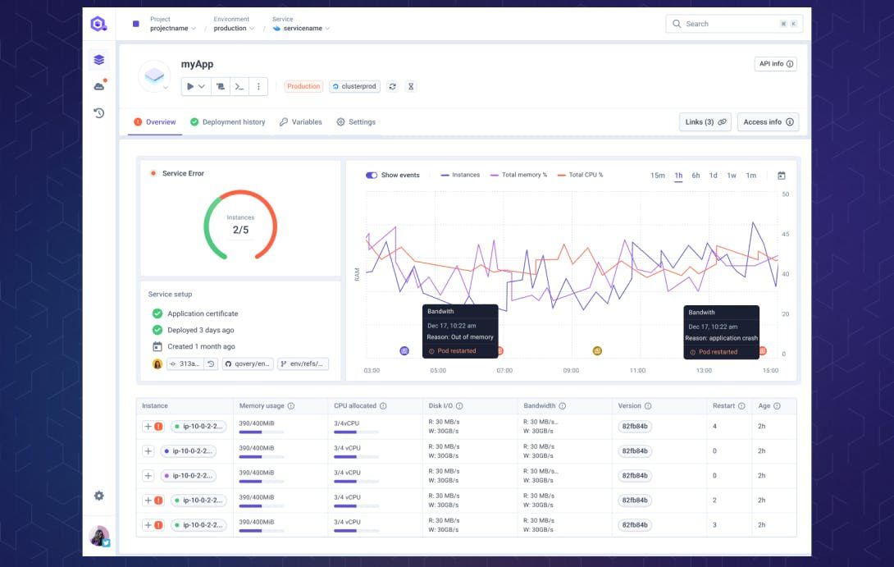This screenshot has width=894, height=567.
Task: Open the bottom-left settings gear
Action: pos(99,496)
